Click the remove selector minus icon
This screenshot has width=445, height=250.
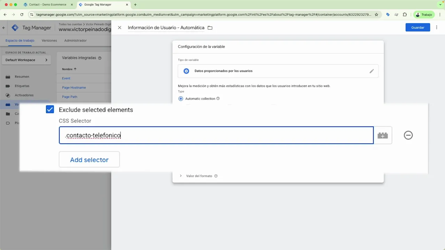408,135
